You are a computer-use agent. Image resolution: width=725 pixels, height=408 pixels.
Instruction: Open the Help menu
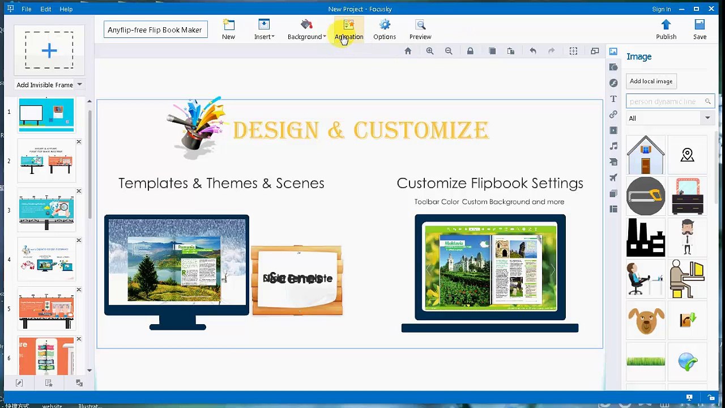66,9
